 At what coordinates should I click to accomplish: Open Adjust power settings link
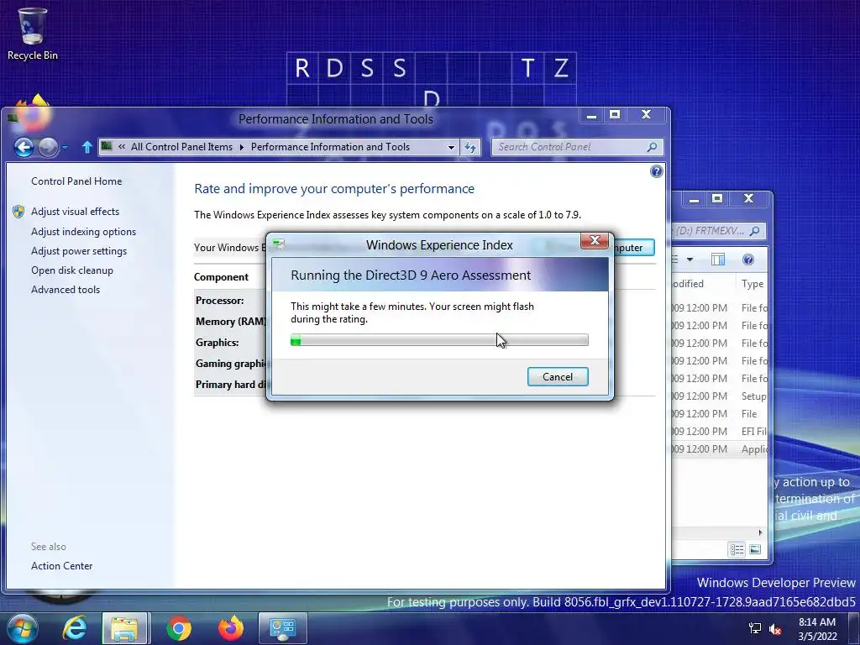(x=79, y=250)
